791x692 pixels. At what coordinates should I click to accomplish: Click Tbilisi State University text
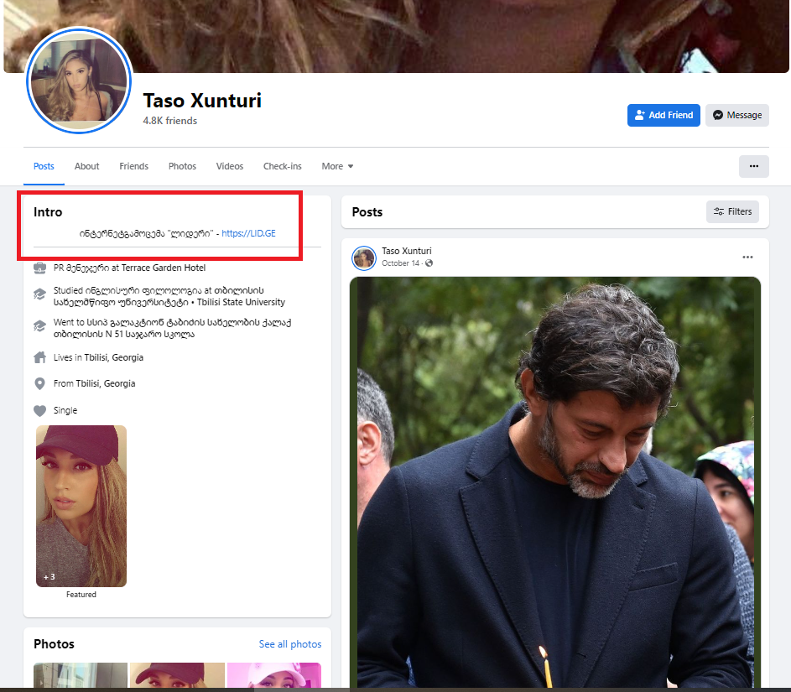click(241, 302)
